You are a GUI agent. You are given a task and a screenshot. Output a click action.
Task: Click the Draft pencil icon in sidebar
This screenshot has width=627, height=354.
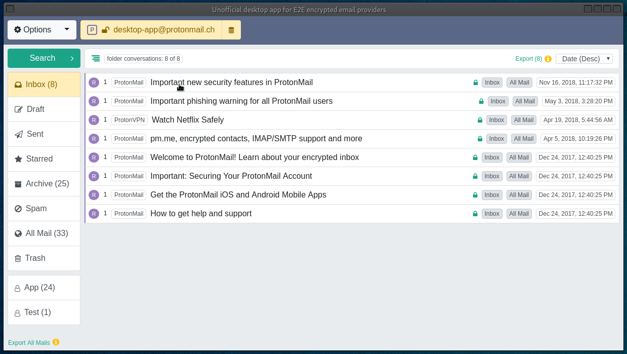[x=19, y=109]
